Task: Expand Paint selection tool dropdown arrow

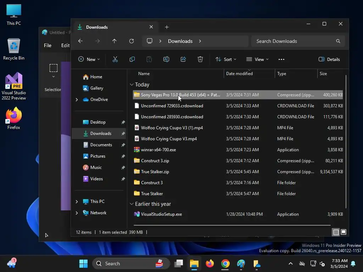Action: click(54, 76)
